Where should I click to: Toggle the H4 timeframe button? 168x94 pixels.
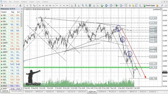[x=57, y=5]
